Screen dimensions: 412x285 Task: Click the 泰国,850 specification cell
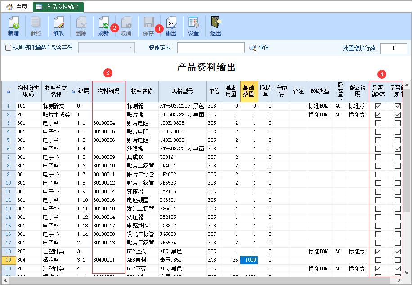point(183,260)
